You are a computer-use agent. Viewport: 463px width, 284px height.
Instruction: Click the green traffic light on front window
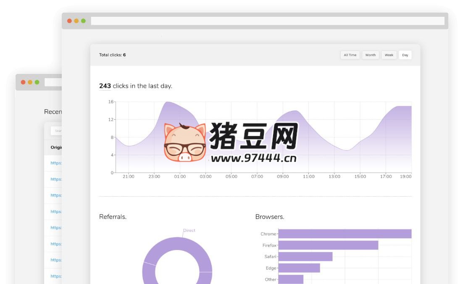(x=84, y=20)
